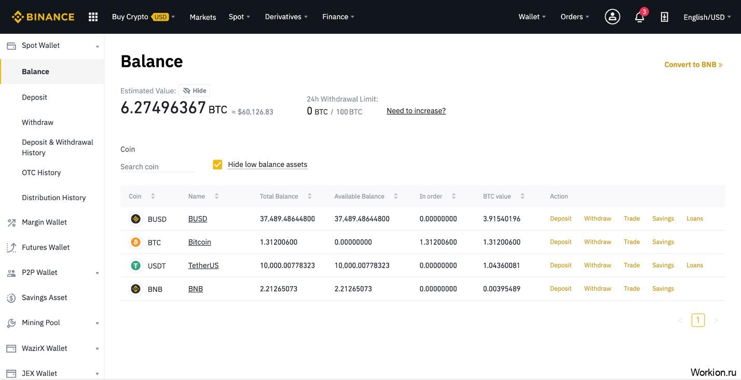The width and height of the screenshot is (741, 380).
Task: Open the user profile account icon
Action: click(612, 17)
